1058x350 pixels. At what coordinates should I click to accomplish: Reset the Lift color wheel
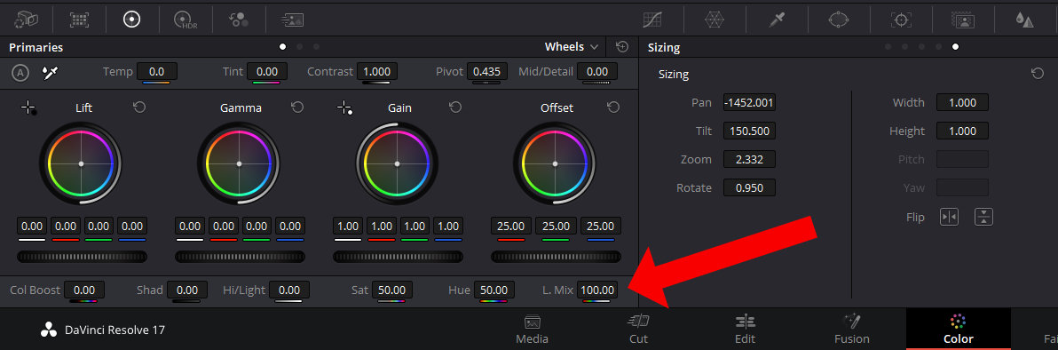(x=139, y=107)
